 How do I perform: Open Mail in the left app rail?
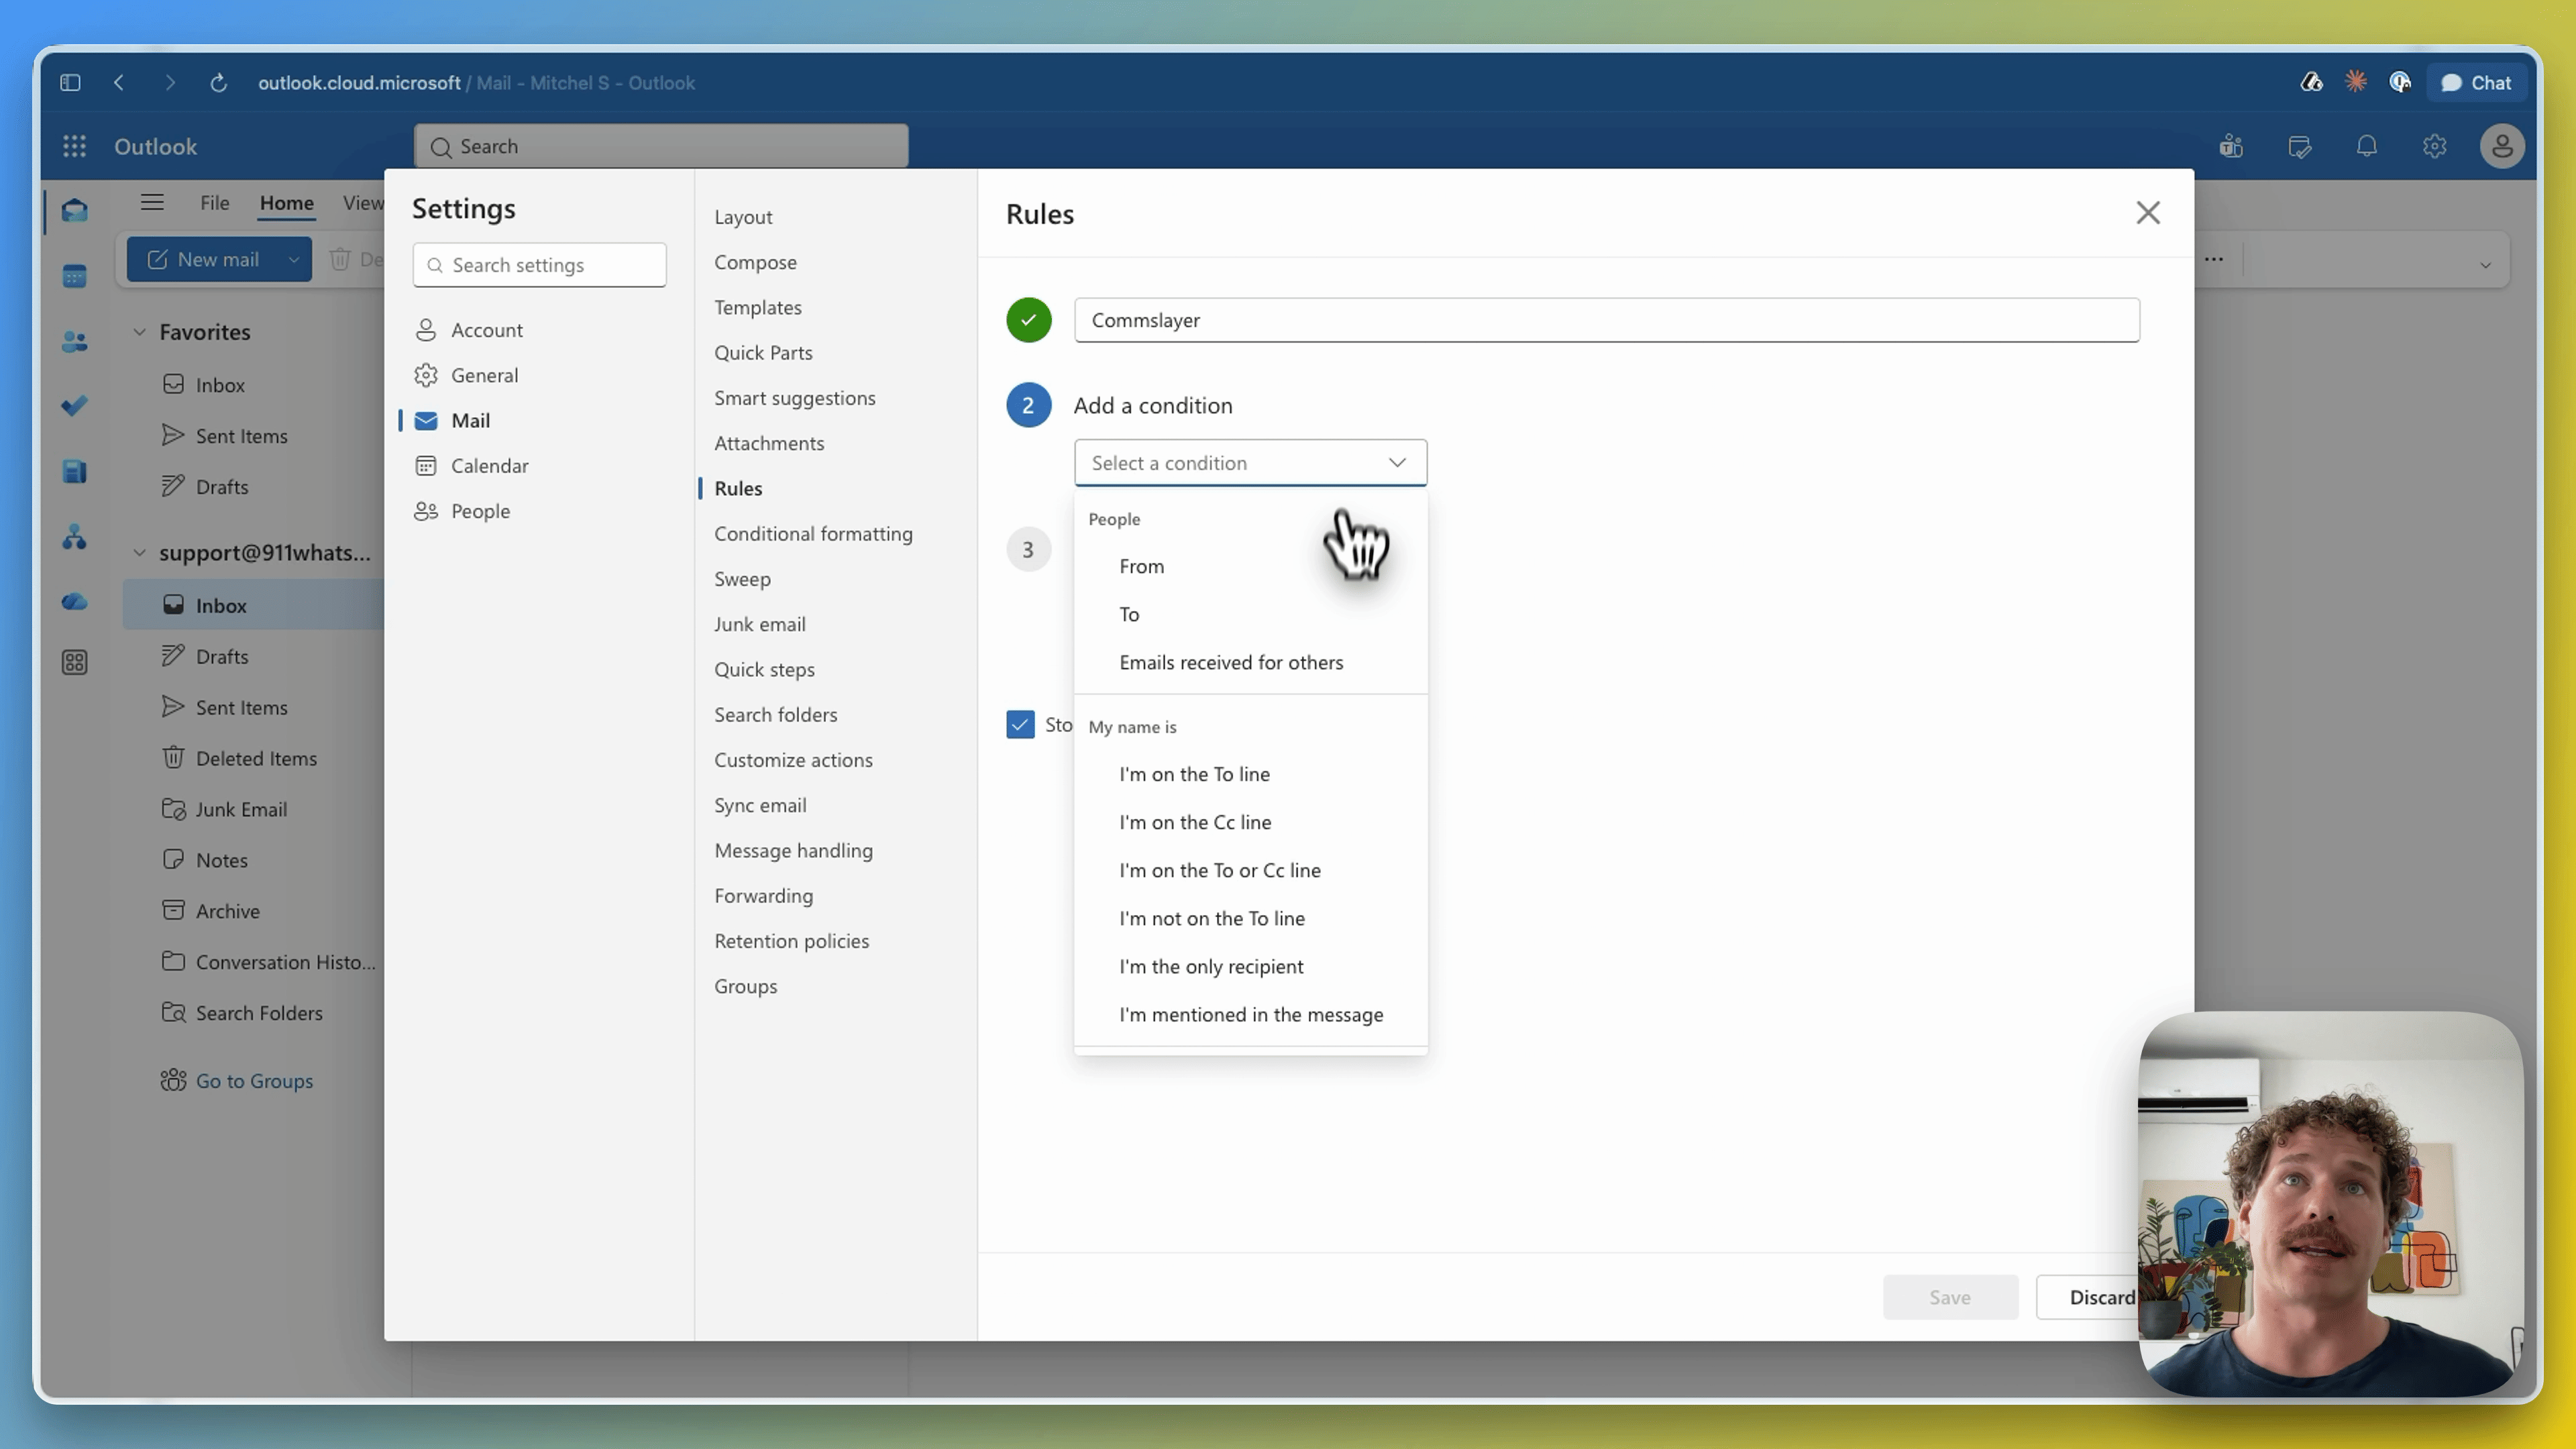pos(74,211)
